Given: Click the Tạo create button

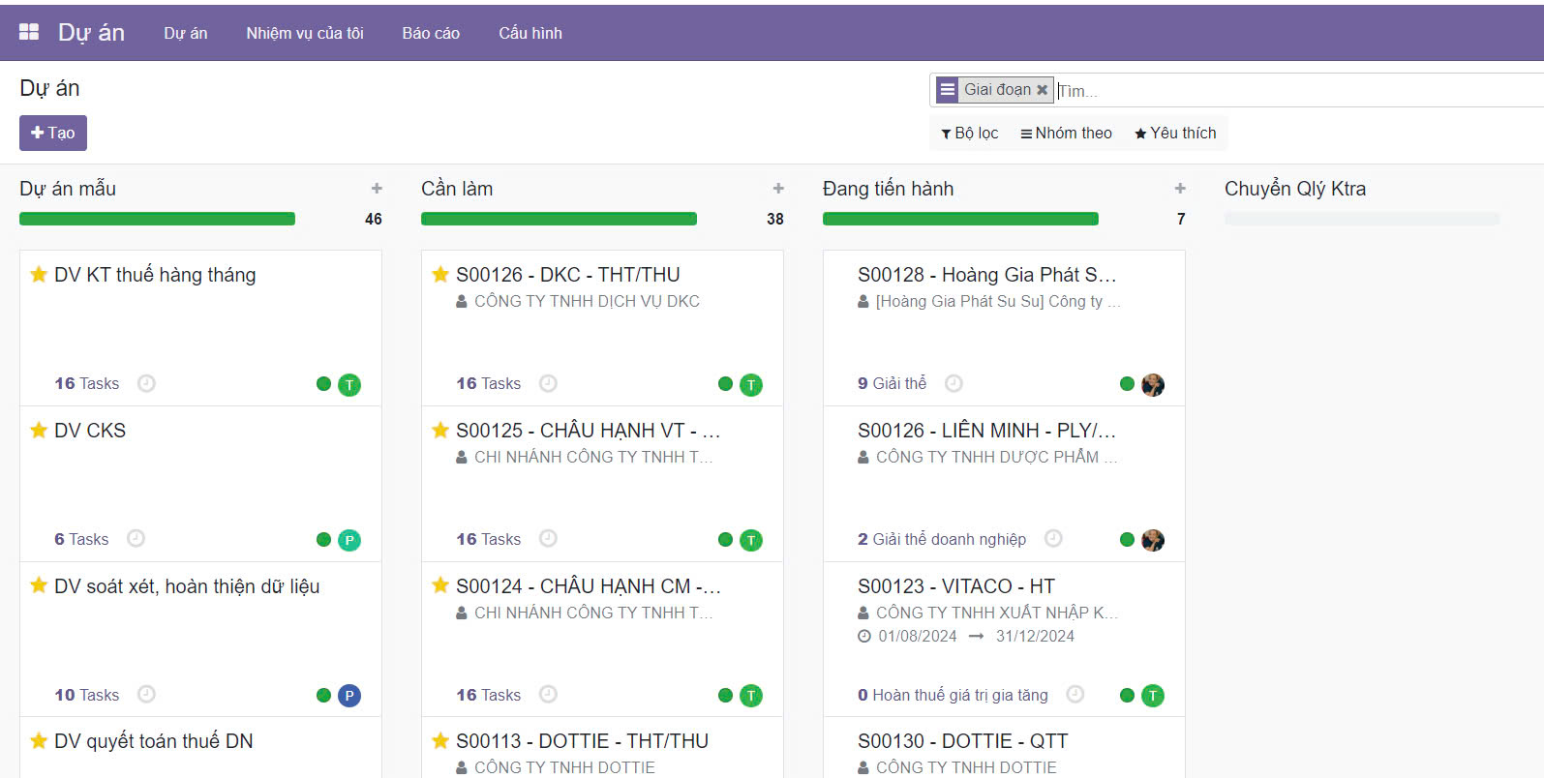Looking at the screenshot, I should click(53, 134).
